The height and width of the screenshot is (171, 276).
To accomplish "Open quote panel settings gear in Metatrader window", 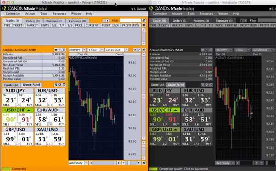I will click(207, 85).
